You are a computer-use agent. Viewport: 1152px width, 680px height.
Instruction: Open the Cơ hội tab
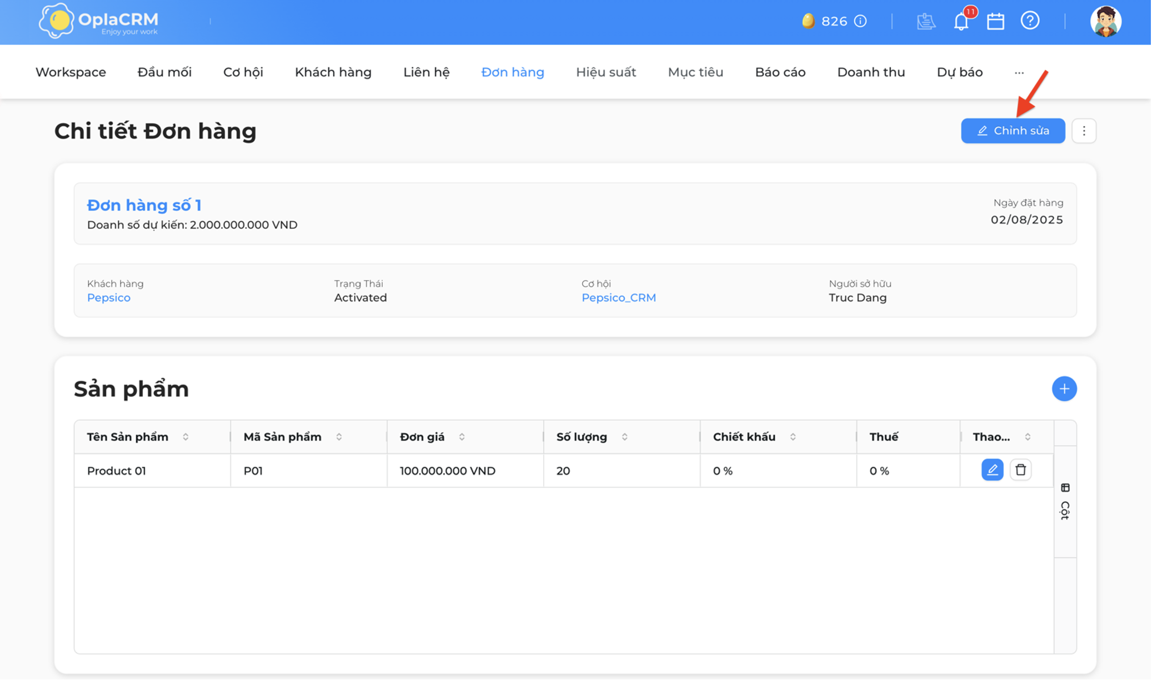[243, 72]
